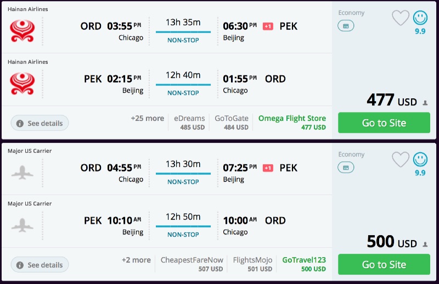
Task: Click the smiley rating icon on the Hainan flight
Action: (420, 18)
